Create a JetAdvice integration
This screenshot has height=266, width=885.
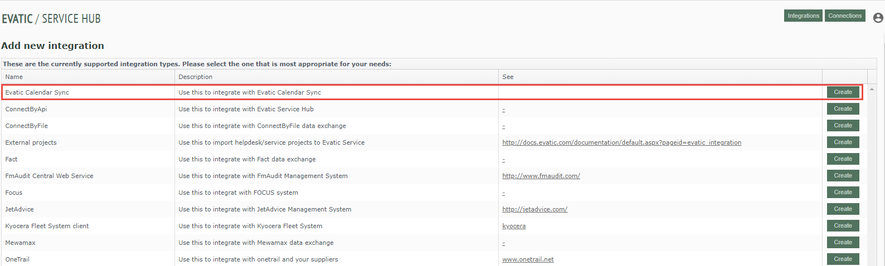click(x=843, y=209)
